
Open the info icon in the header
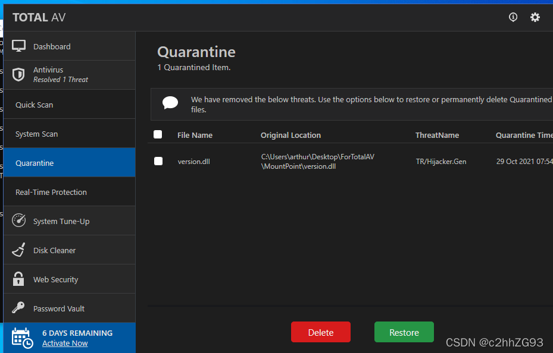513,17
